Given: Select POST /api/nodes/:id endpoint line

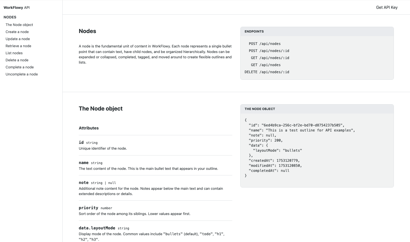Looking at the screenshot, I should pos(269,51).
